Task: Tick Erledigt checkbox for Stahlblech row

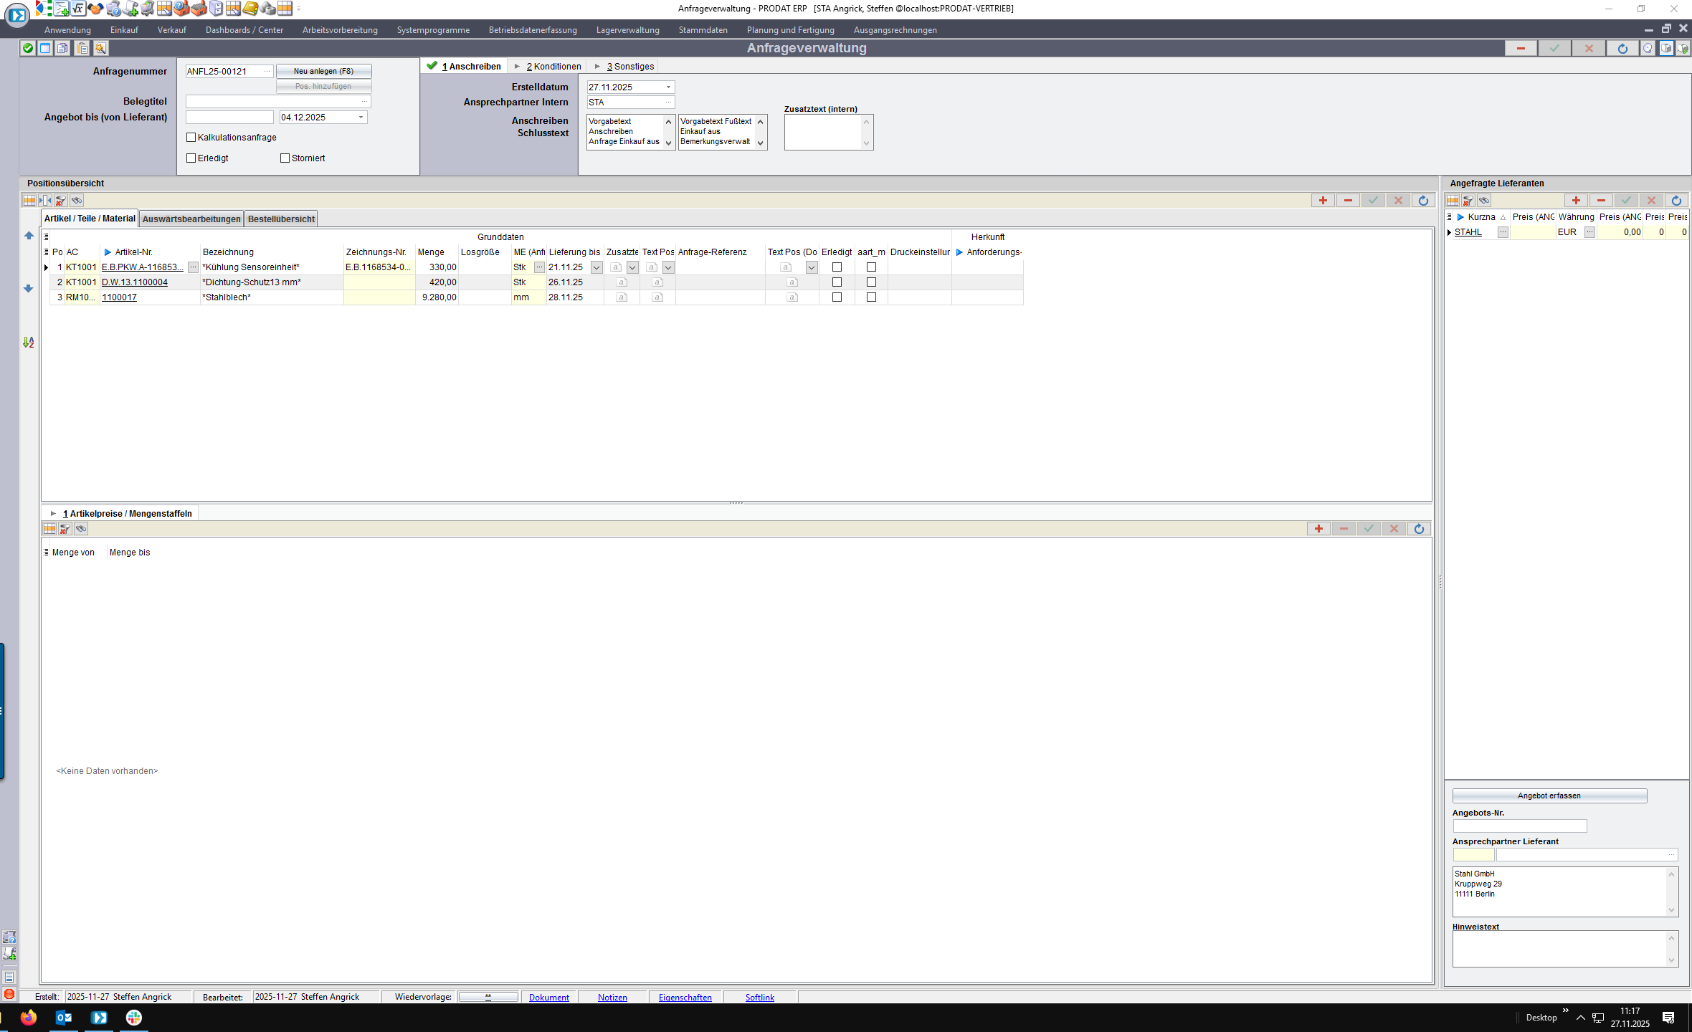Action: [837, 297]
